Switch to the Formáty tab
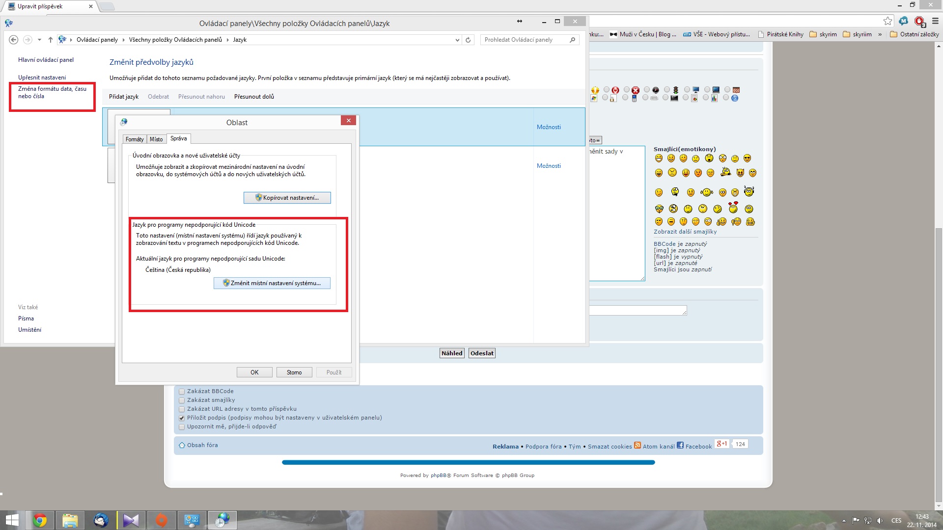This screenshot has width=943, height=530. [135, 139]
